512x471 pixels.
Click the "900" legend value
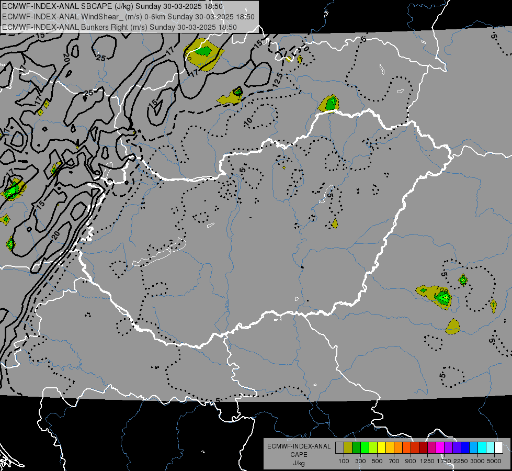coord(411,461)
